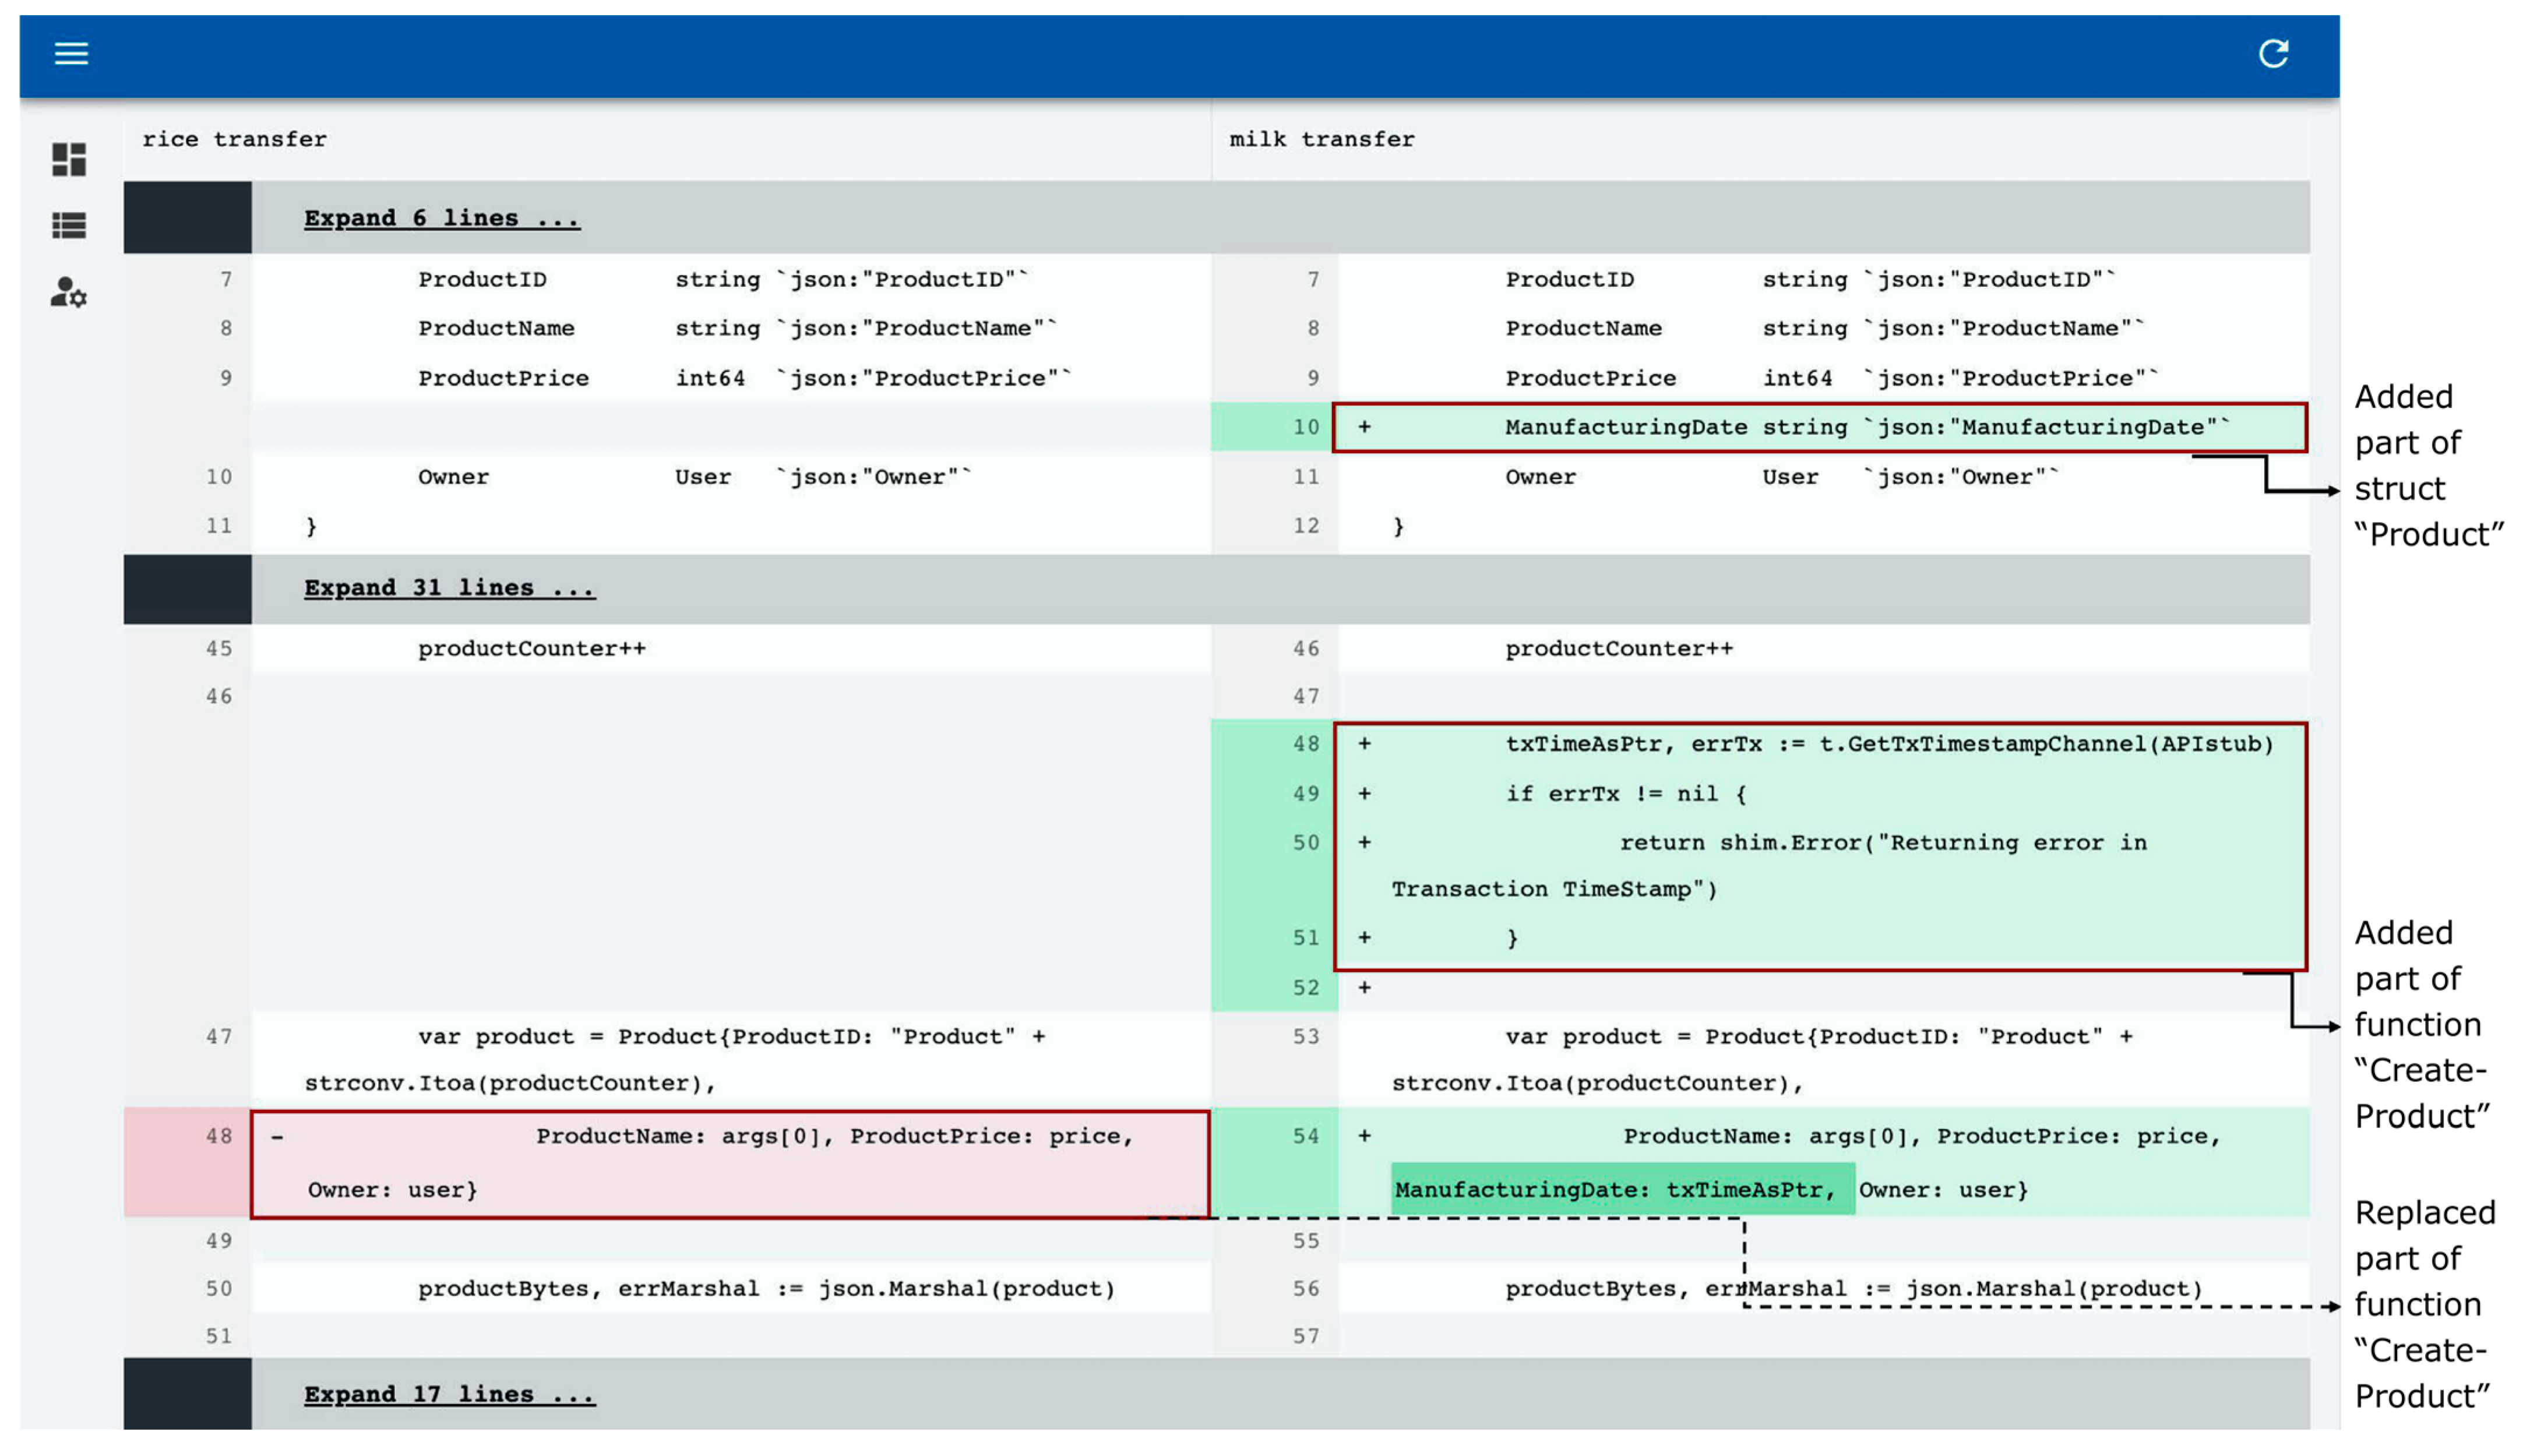Click line number 10 in green gutter
This screenshot has height=1456, width=2530.
(x=1305, y=427)
